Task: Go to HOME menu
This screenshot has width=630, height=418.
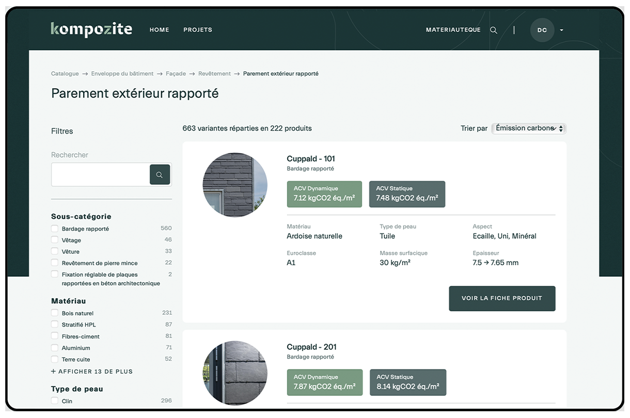Action: [x=159, y=29]
